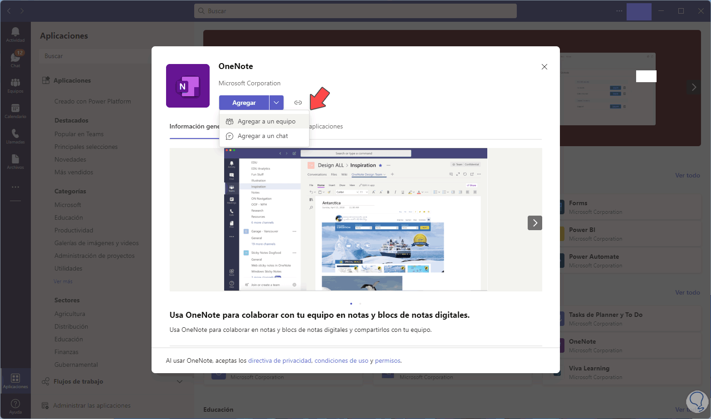The image size is (711, 419).
Task: Open Galerías de imágenes y videos
Action: (97, 243)
